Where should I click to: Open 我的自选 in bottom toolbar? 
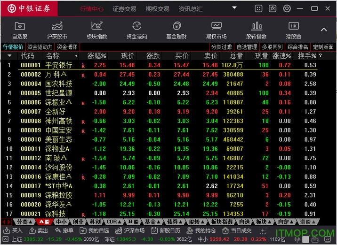(x=94, y=230)
